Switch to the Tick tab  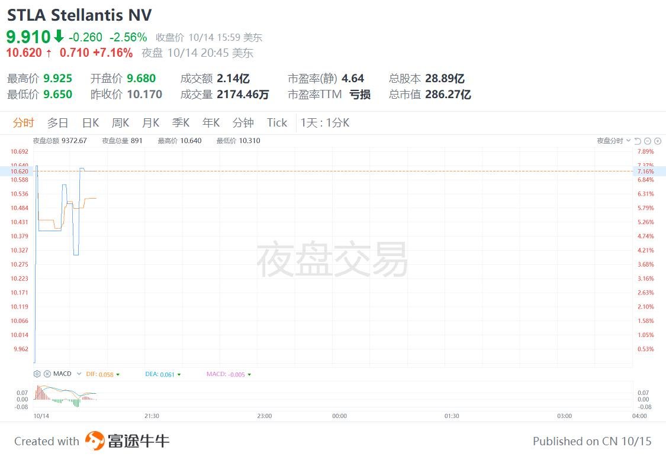(276, 123)
